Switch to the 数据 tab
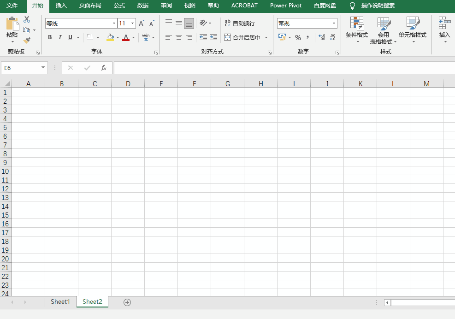455x319 pixels. [x=143, y=6]
